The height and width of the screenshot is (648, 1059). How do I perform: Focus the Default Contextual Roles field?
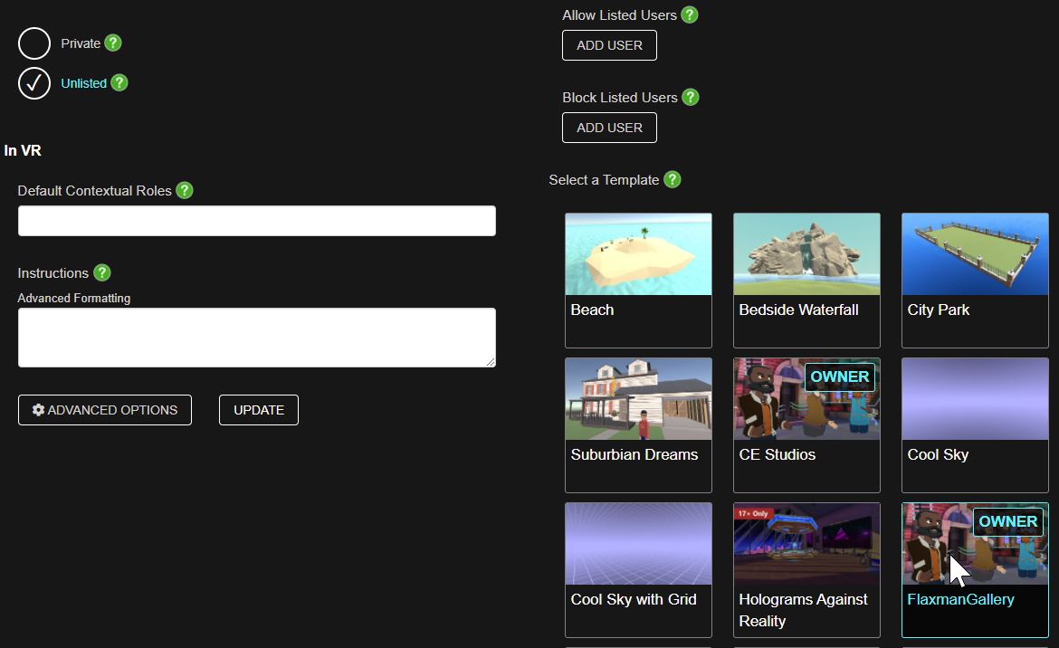pyautogui.click(x=257, y=221)
